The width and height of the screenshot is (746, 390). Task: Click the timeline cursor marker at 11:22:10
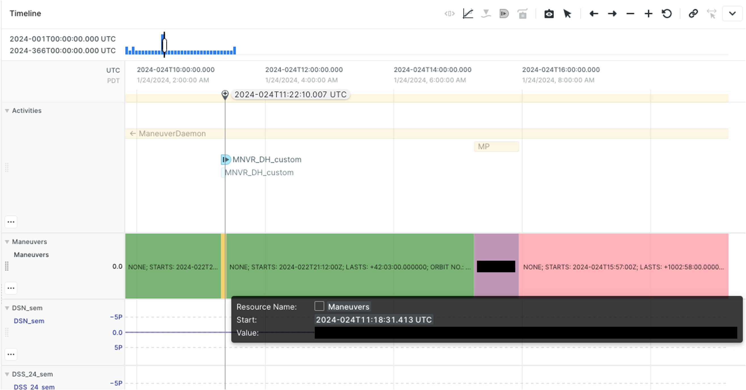225,94
